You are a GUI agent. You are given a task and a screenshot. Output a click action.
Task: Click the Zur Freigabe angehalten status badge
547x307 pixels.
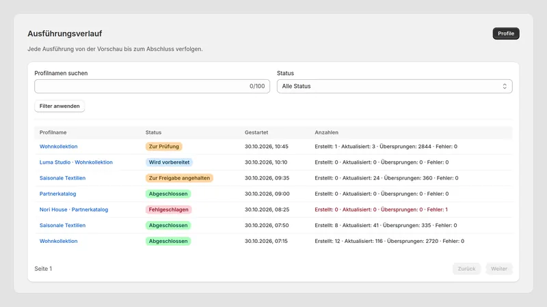point(179,178)
